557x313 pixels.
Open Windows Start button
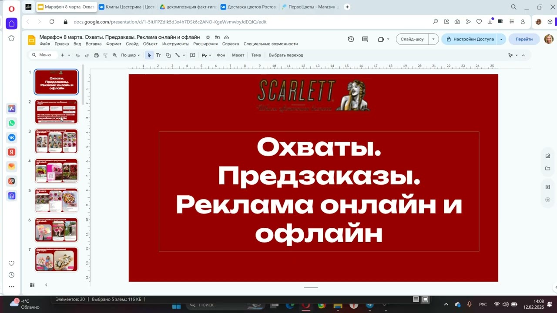click(x=176, y=305)
